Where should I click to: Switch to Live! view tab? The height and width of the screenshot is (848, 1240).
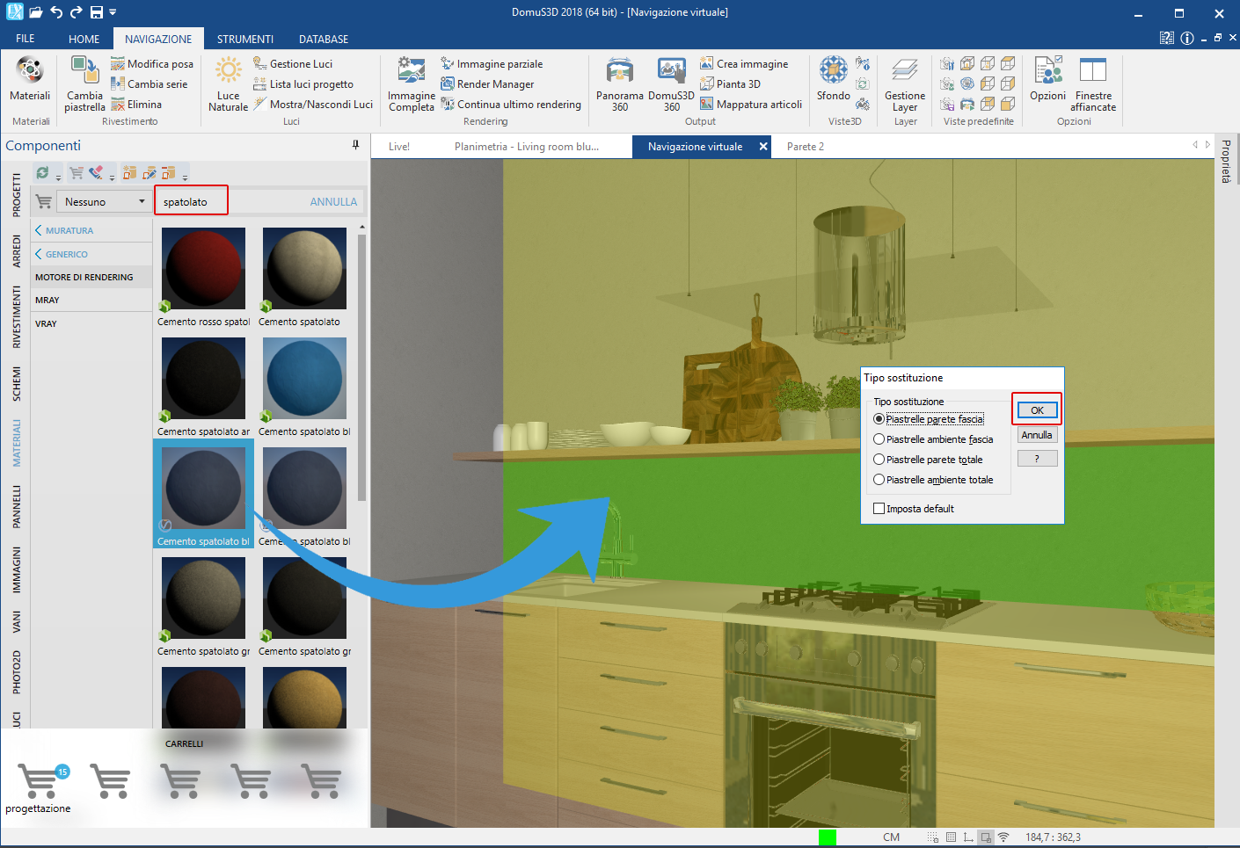(399, 147)
